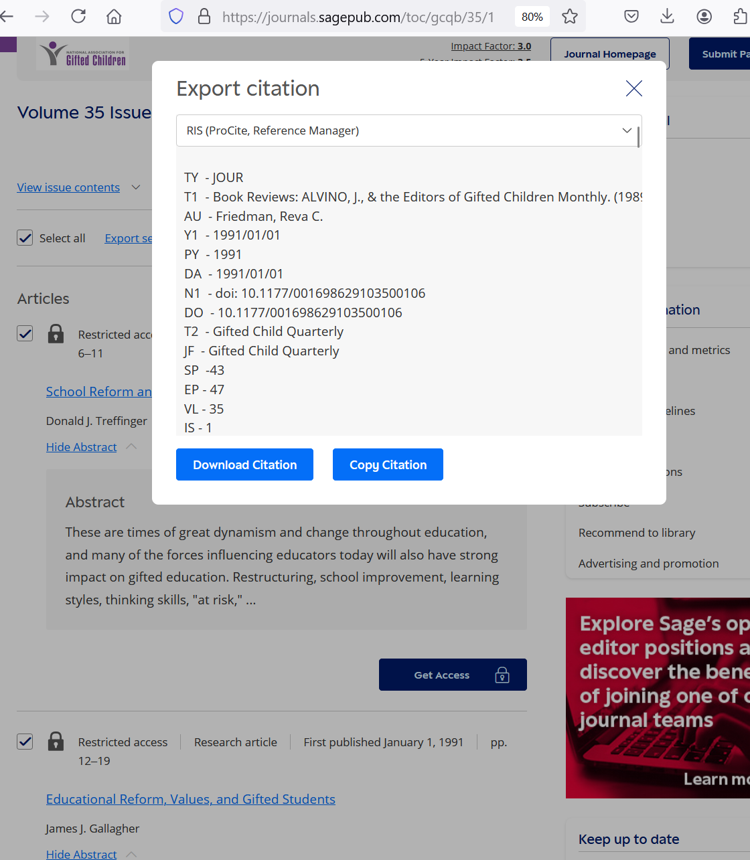The height and width of the screenshot is (860, 750).
Task: Open tracking protection shield icon
Action: pos(176,16)
